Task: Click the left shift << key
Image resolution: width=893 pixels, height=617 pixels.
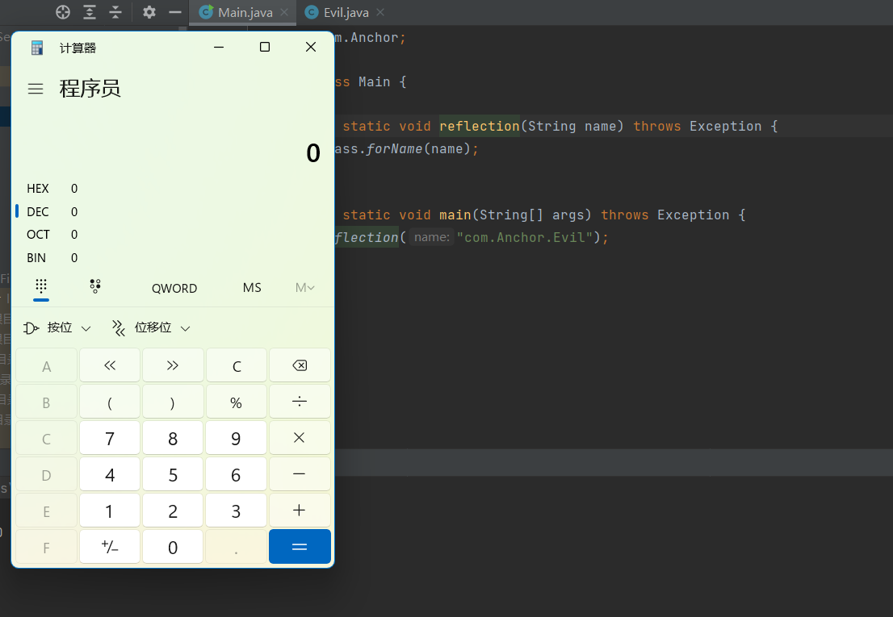Action: [110, 365]
